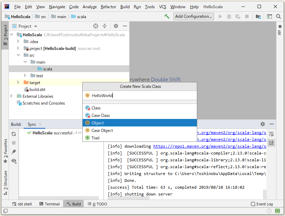The width and height of the screenshot is (285, 216).
Task: Click the IntelliJ IDEA app icon
Action: click(x=7, y=7)
